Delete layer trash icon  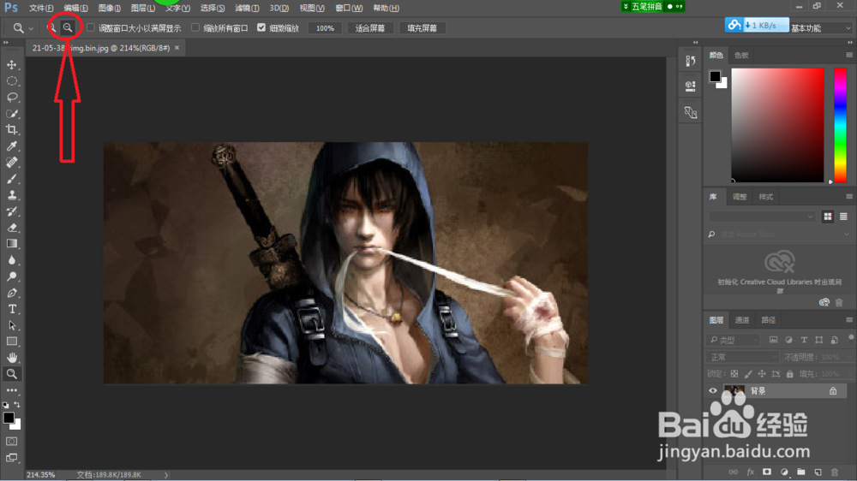[x=835, y=472]
